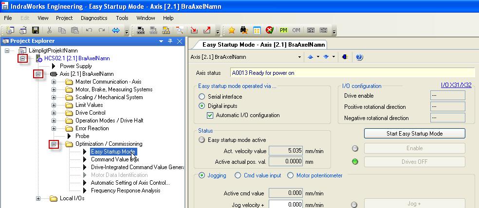Viewport: 479px width, 208px height.
Task: Click the Redo arrow icon
Action: click(x=102, y=30)
